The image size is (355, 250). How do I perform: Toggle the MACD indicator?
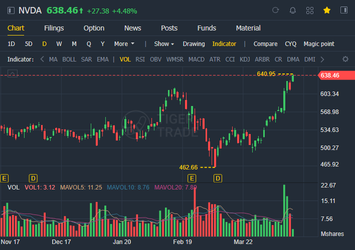pos(197,59)
